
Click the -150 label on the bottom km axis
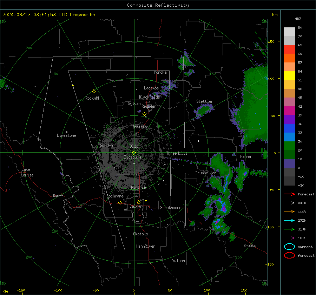click(21, 290)
